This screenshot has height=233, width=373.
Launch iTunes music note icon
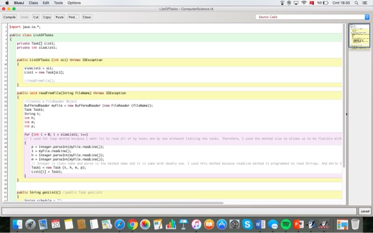pos(196,224)
